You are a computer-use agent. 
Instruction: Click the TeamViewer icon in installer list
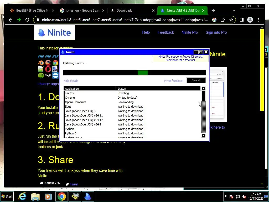pyautogui.click(x=55, y=75)
